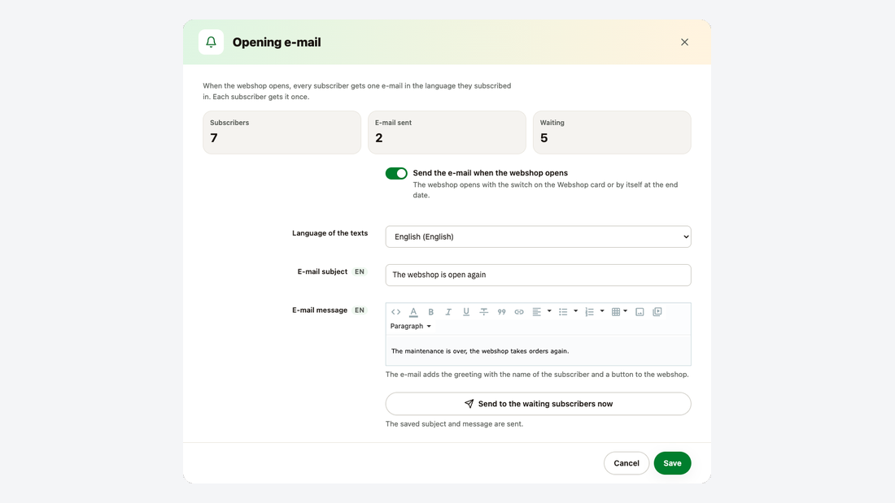
Task: Insert a hyperlink
Action: (x=519, y=312)
